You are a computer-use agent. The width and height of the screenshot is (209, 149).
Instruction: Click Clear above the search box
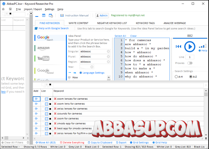point(133,36)
